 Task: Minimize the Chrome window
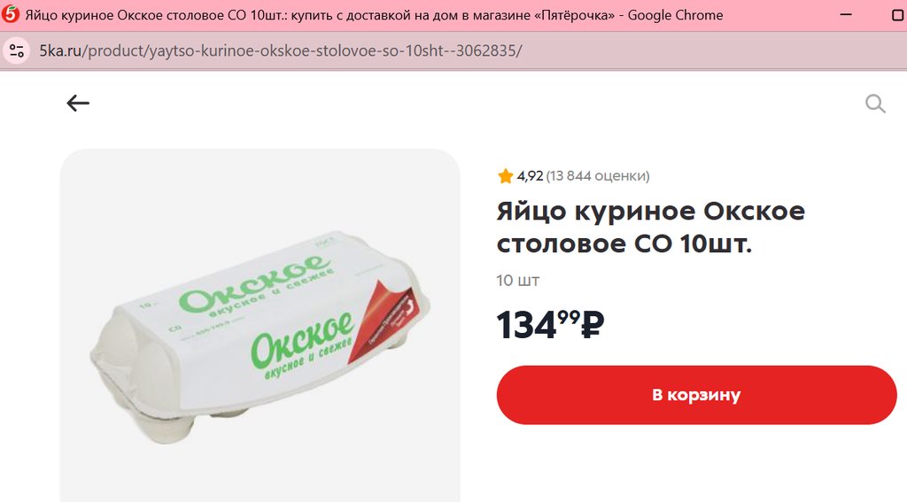[846, 14]
